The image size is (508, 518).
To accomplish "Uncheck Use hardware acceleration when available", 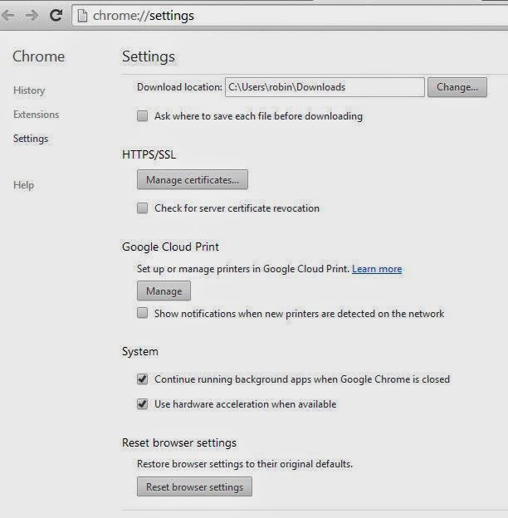I will click(x=143, y=404).
